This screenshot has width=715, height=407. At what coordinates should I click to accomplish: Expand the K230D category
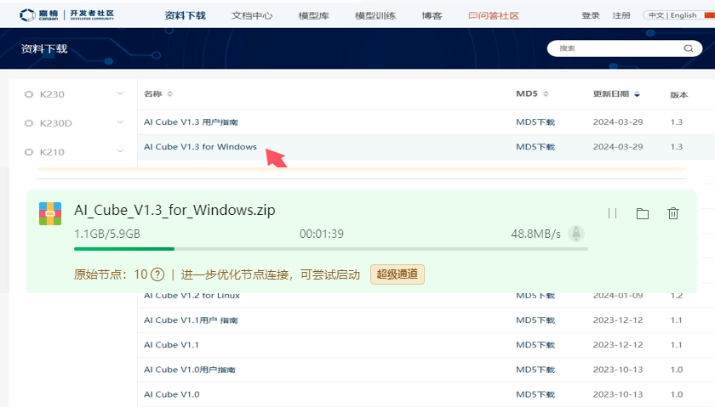click(x=119, y=122)
